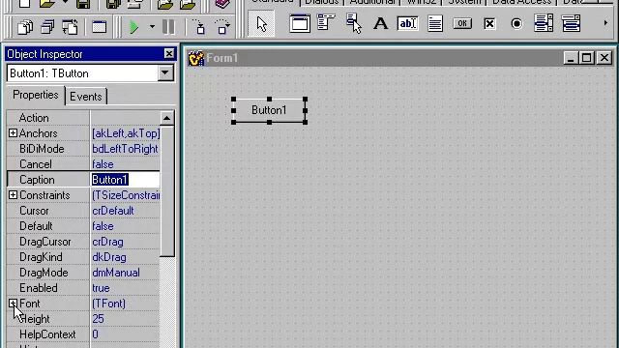Select the MainMenu component icon

point(326,23)
